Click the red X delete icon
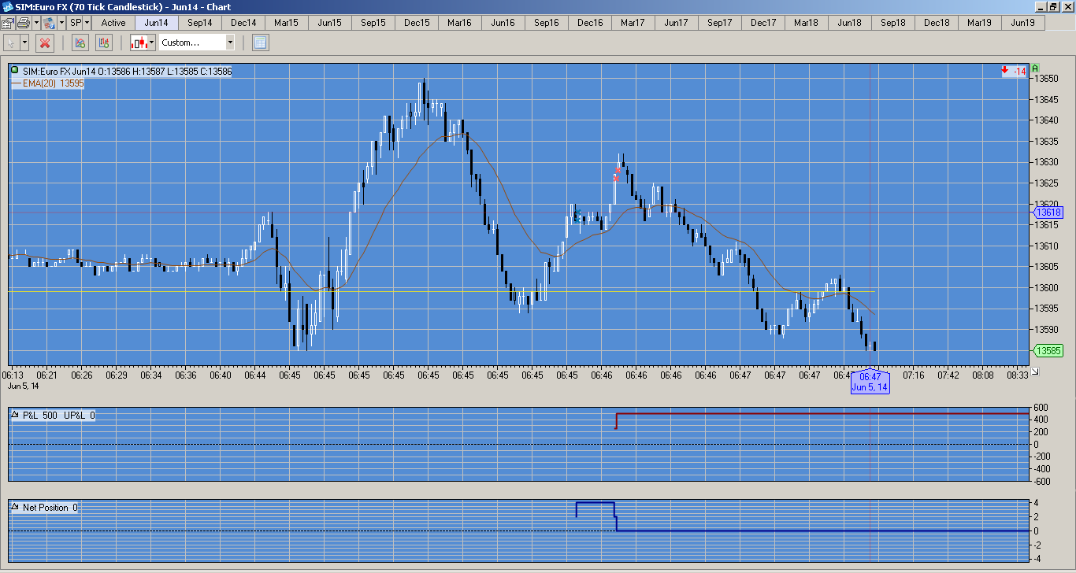The image size is (1076, 573). click(x=45, y=43)
